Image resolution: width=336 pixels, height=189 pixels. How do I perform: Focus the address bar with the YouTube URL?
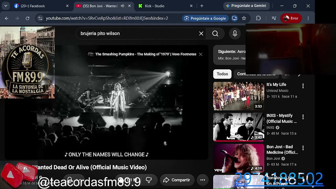click(107, 18)
